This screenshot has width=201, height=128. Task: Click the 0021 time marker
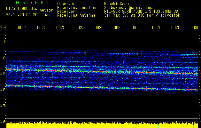[x=22, y=28]
